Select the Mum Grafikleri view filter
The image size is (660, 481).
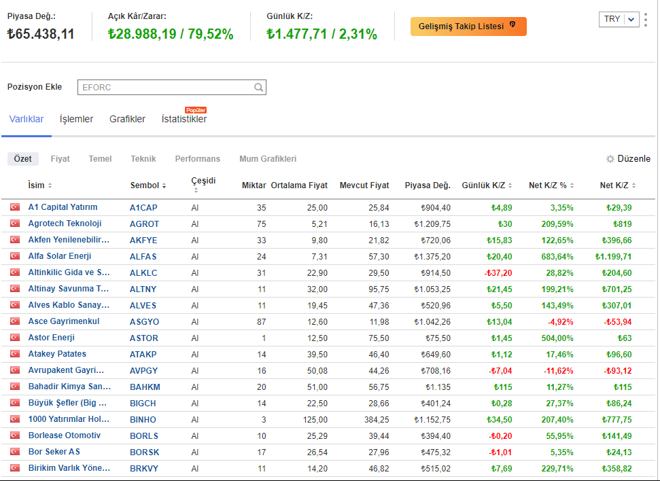click(268, 159)
